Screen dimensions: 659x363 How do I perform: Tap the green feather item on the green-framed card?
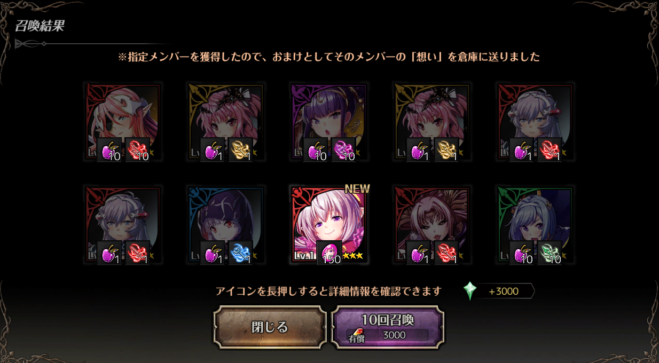[550, 252]
